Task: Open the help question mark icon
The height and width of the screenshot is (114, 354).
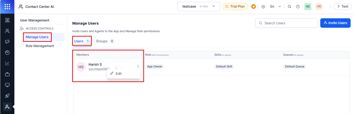Action: tap(298, 7)
